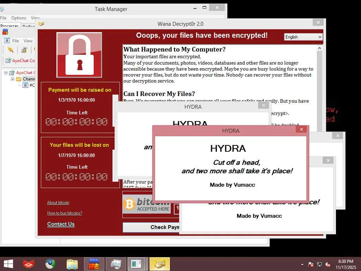The height and width of the screenshot is (271, 361).
Task: Open the network tray icon
Action: pos(319,264)
